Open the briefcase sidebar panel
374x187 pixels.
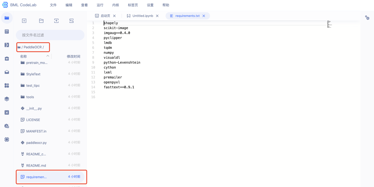7,59
